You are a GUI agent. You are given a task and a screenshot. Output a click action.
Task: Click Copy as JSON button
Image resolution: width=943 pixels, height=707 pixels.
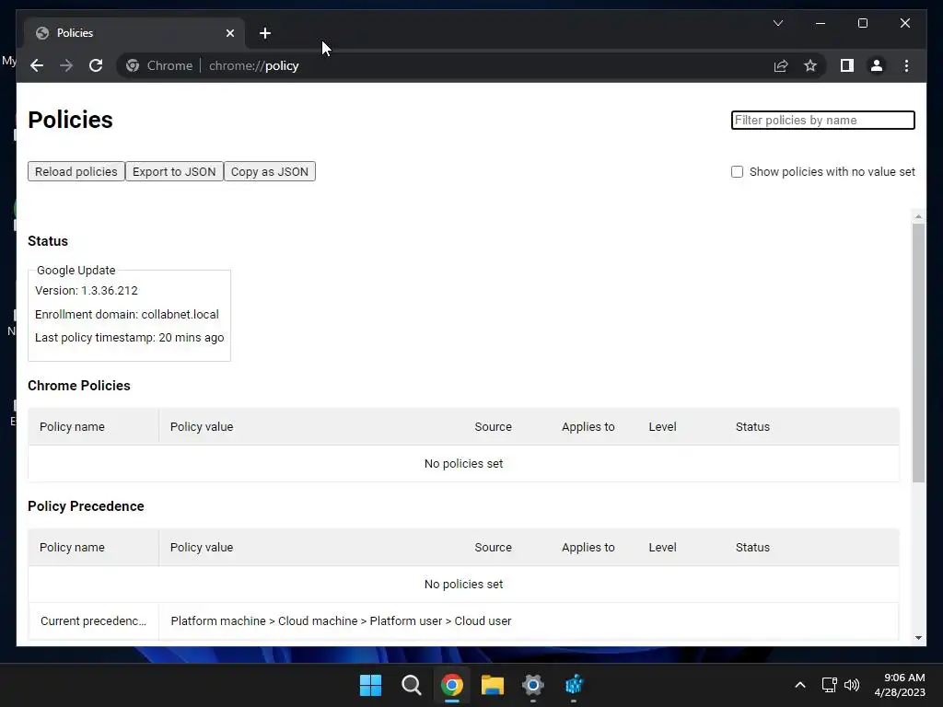(270, 171)
